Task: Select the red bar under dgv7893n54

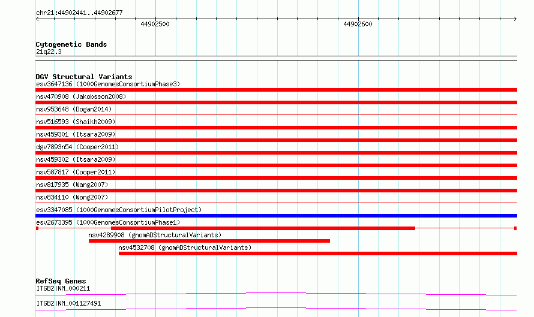Action: pos(276,153)
